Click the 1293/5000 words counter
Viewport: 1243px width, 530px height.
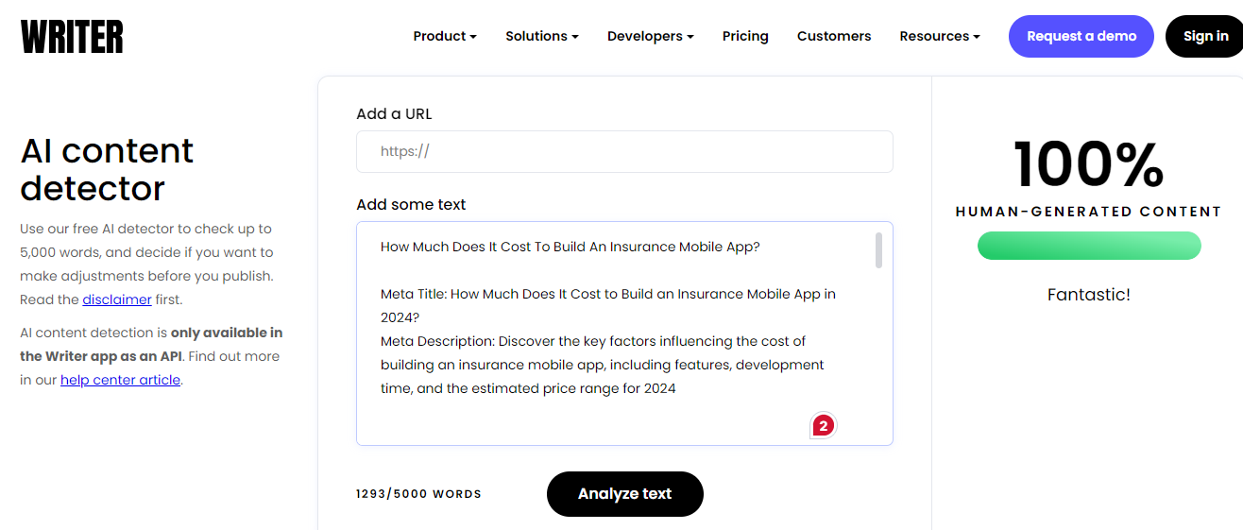pos(418,494)
